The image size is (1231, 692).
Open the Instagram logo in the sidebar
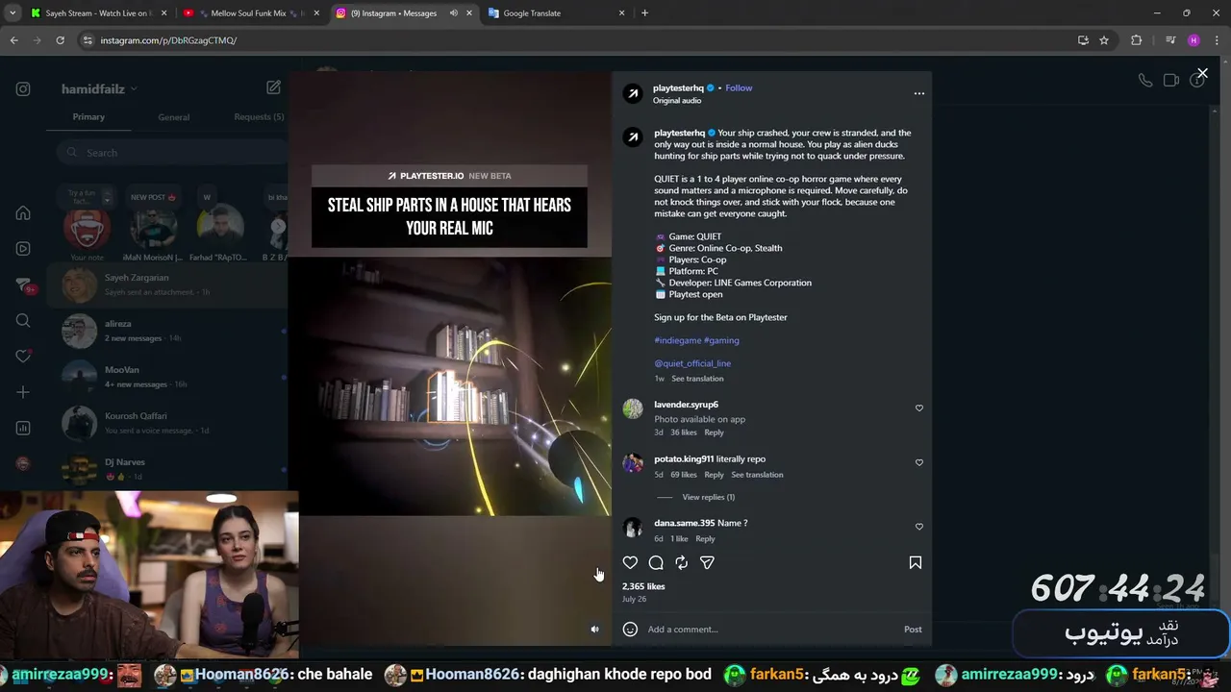(23, 89)
